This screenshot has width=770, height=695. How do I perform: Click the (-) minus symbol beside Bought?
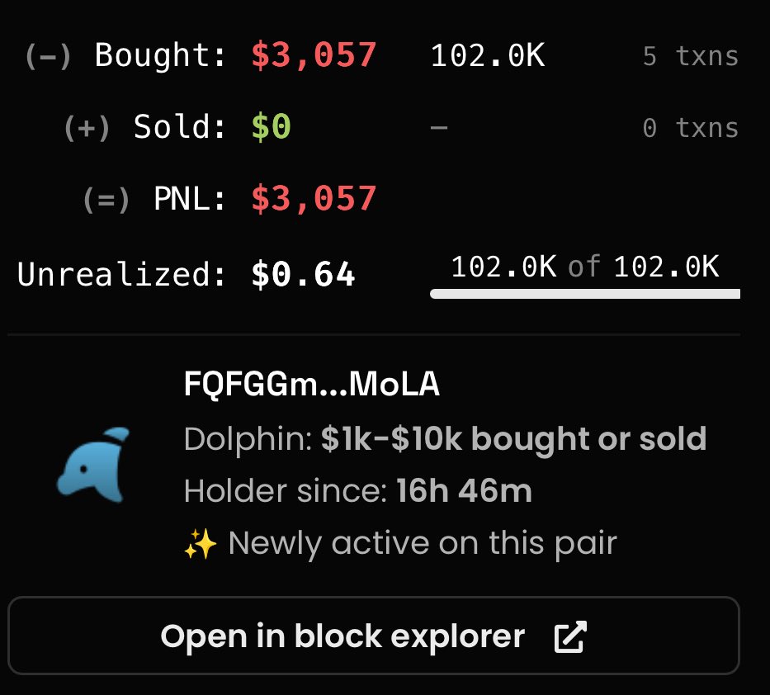(48, 56)
